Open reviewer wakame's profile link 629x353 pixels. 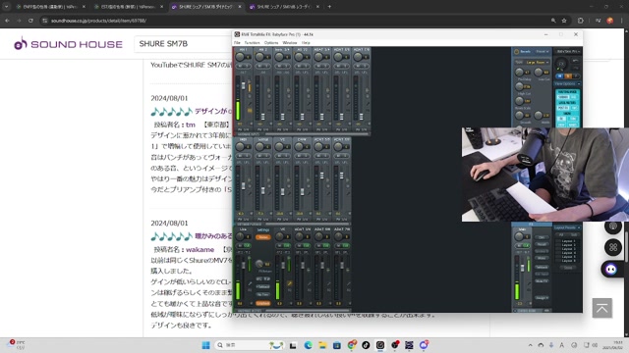click(200, 250)
